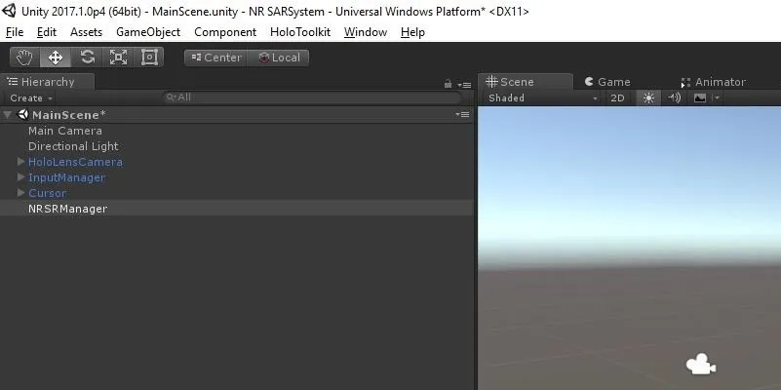781x390 pixels.
Task: Select InputManager in Hierarchy
Action: [x=66, y=177]
